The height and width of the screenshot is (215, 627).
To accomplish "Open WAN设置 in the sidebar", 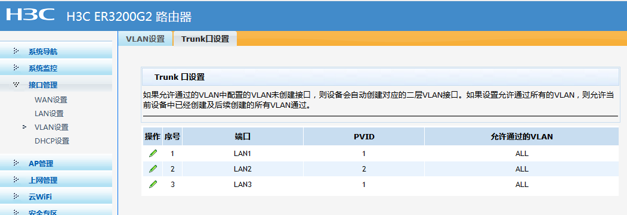I will pos(51,99).
